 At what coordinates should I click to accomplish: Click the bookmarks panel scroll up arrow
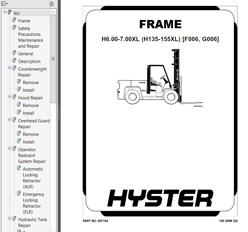(53, 12)
